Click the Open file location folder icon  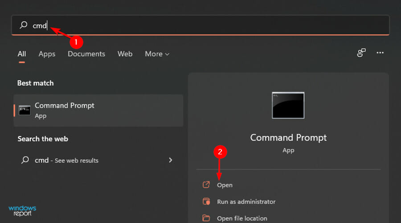tap(206, 218)
